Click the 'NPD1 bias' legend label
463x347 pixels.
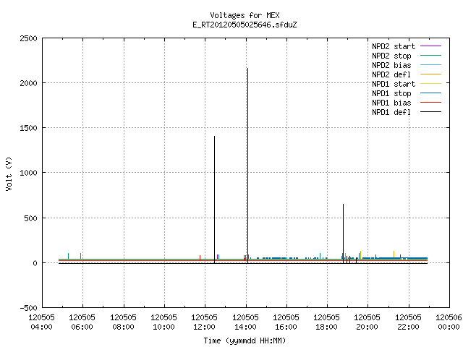[391, 103]
